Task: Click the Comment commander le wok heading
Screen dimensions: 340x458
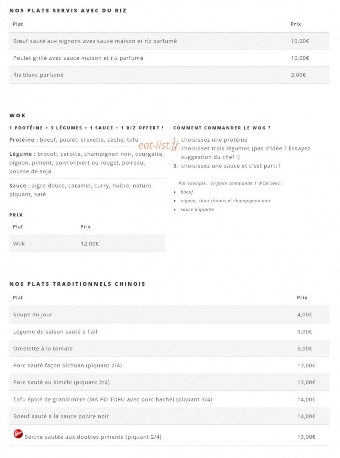Action: pos(222,128)
